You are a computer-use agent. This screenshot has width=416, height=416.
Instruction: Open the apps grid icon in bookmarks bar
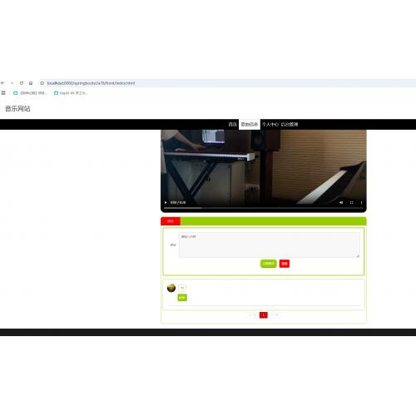point(3,93)
